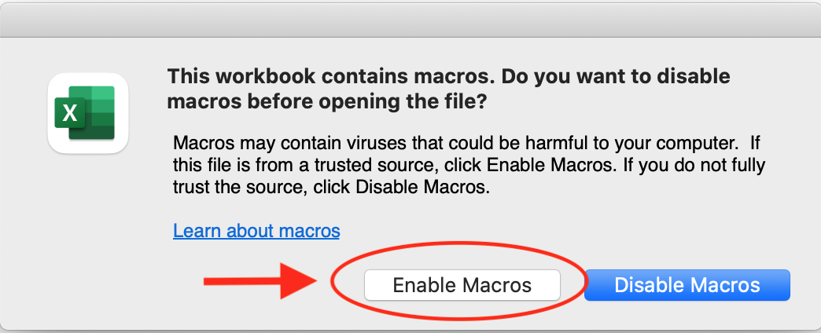Click the Excel application icon
Viewport: 821px width, 333px height.
pos(87,112)
